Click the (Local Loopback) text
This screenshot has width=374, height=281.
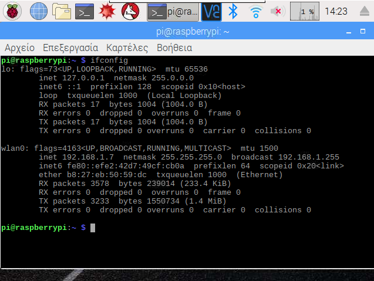[x=184, y=96]
